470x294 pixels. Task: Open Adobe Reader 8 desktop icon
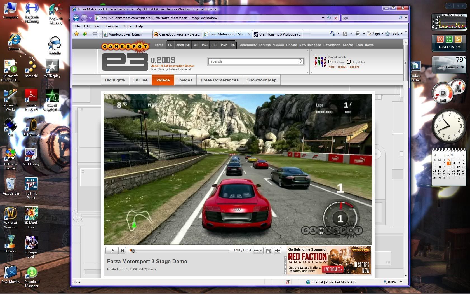point(31,100)
